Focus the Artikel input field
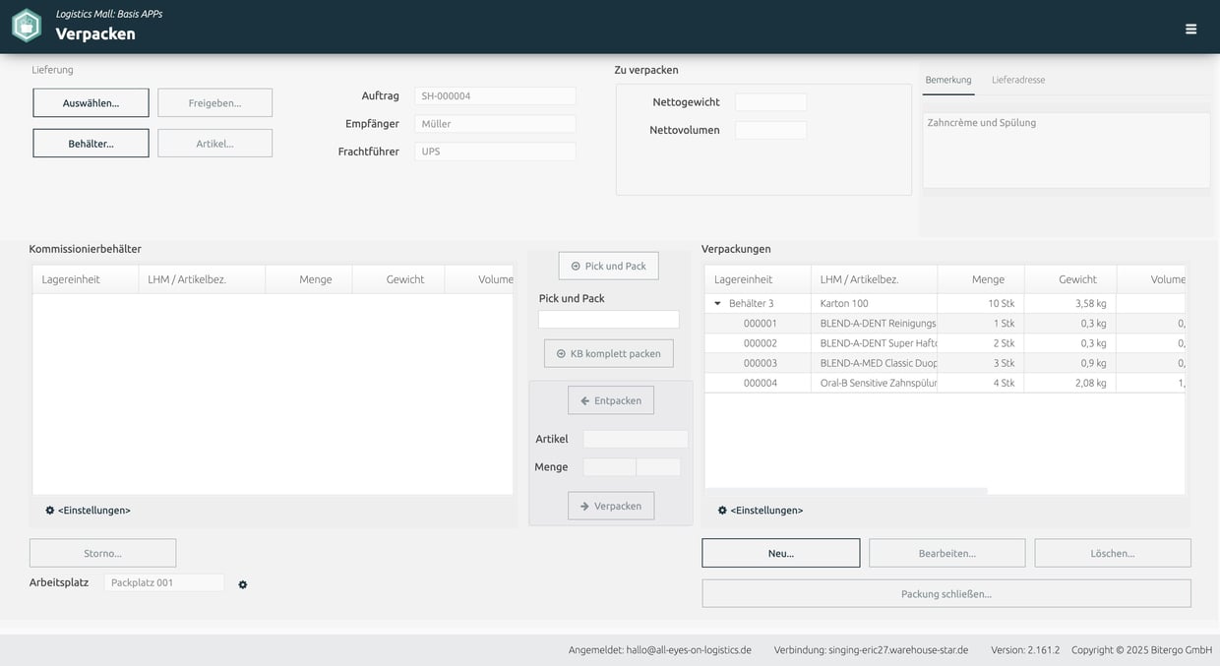Image resolution: width=1220 pixels, height=666 pixels. [636, 439]
